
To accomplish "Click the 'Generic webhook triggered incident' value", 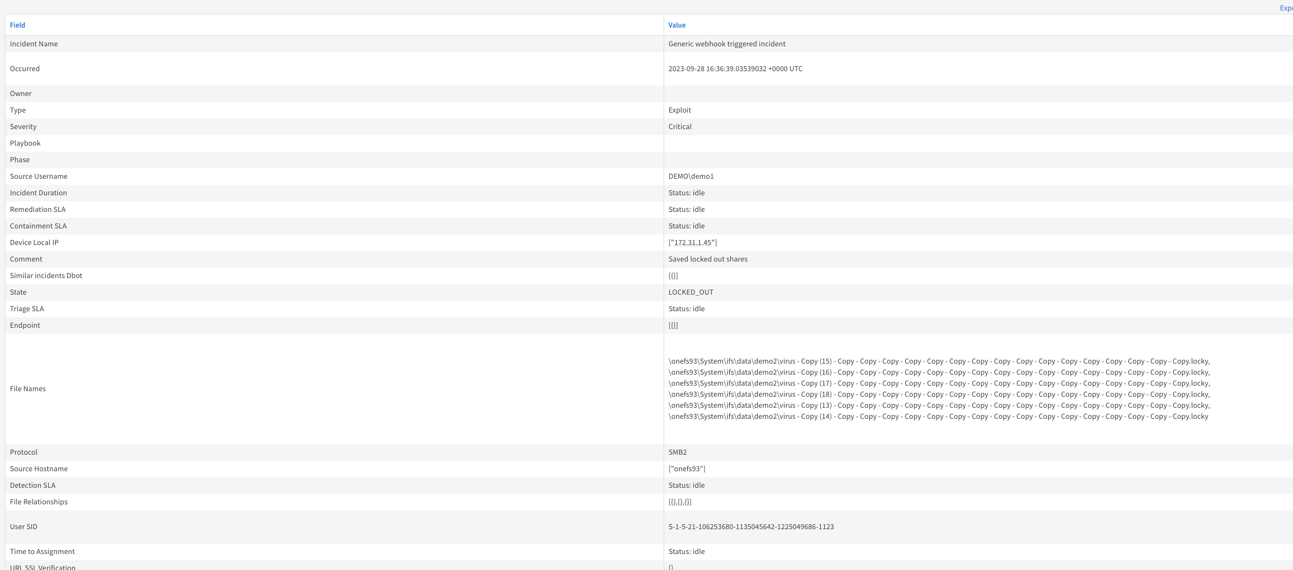I will [726, 44].
